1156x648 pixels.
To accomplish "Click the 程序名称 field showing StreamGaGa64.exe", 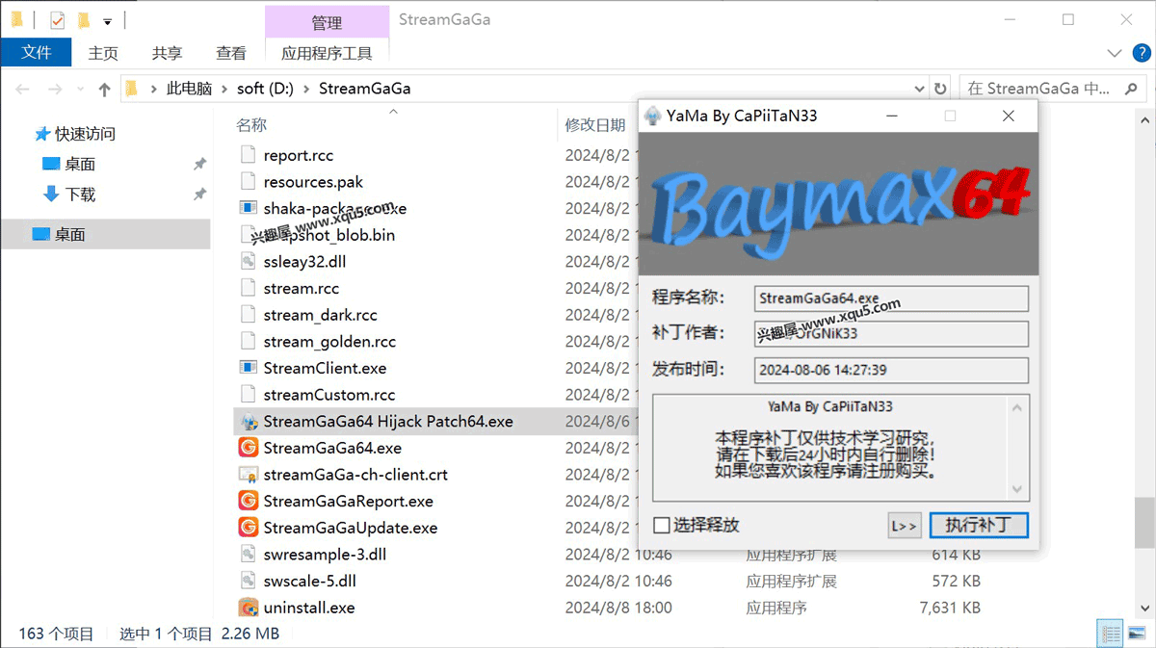I will tap(891, 298).
